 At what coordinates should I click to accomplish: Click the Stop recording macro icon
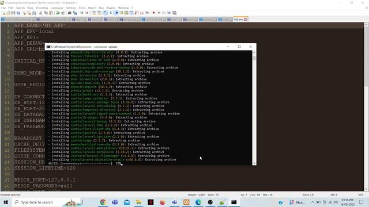[x=159, y=13]
